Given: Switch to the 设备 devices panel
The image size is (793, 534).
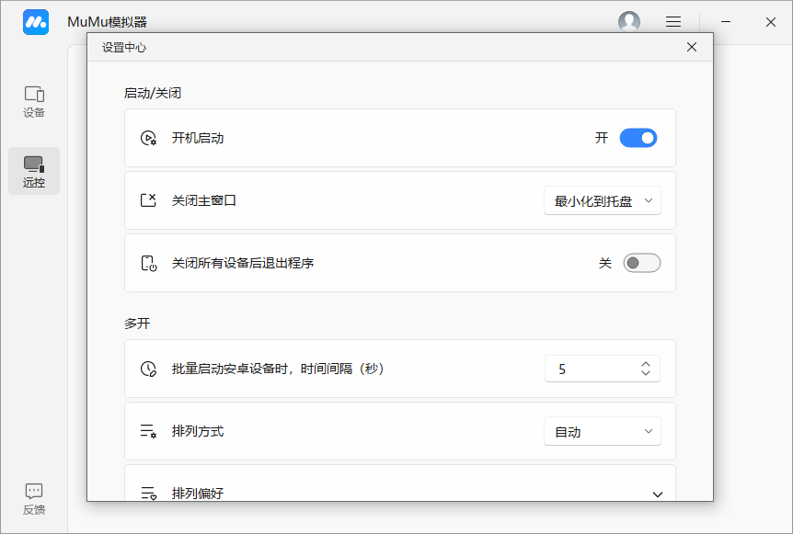Looking at the screenshot, I should pos(33,101).
